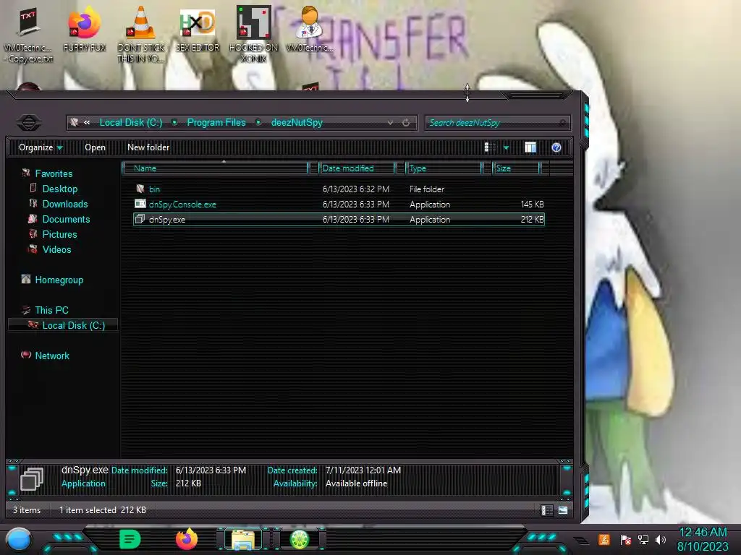Open Explorer help
This screenshot has width=741, height=555.
click(x=556, y=147)
